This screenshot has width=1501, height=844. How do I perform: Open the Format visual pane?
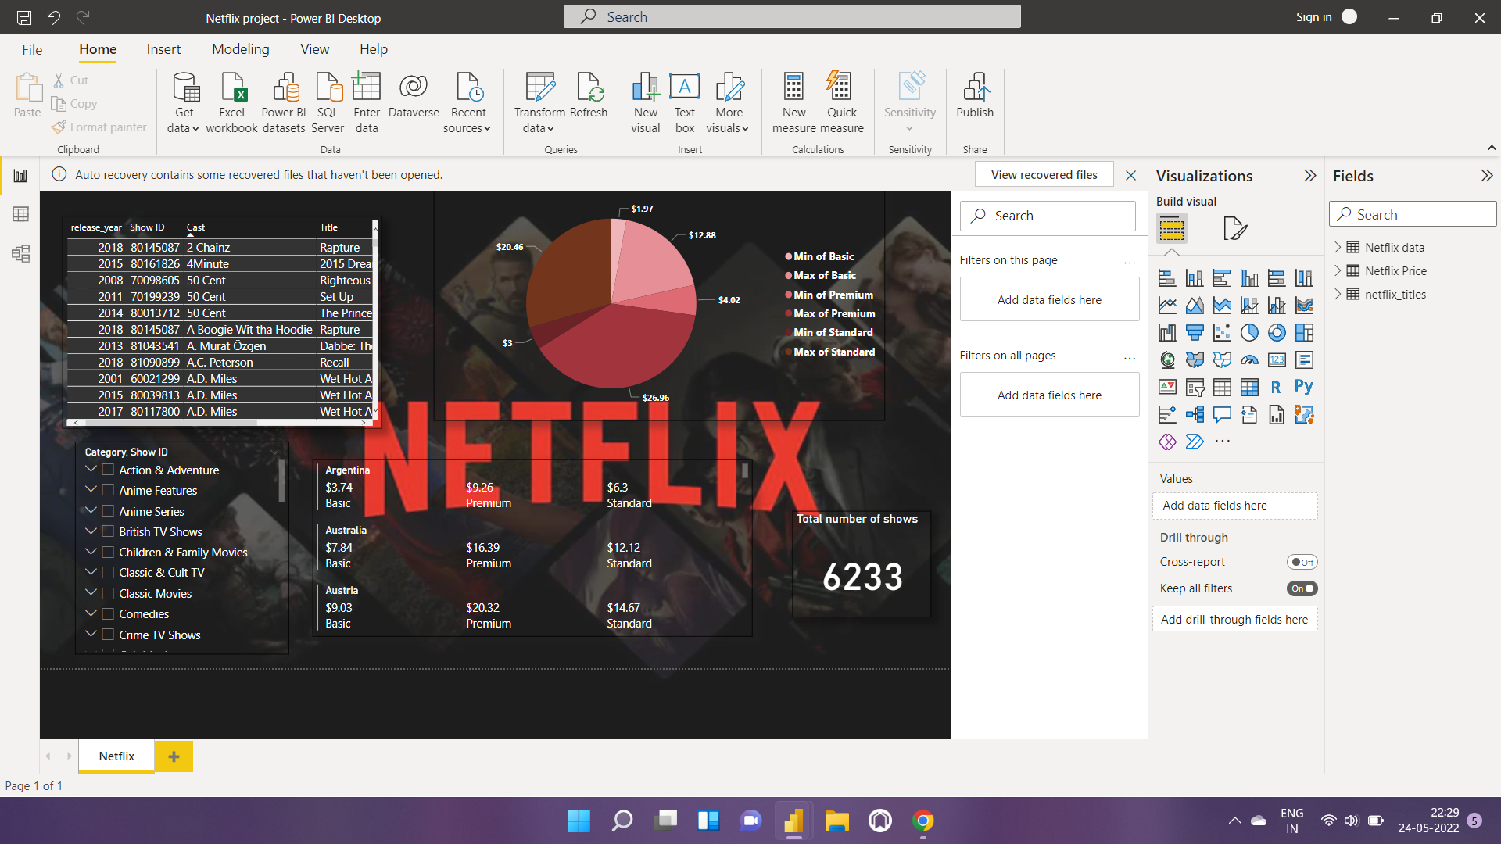click(x=1235, y=227)
